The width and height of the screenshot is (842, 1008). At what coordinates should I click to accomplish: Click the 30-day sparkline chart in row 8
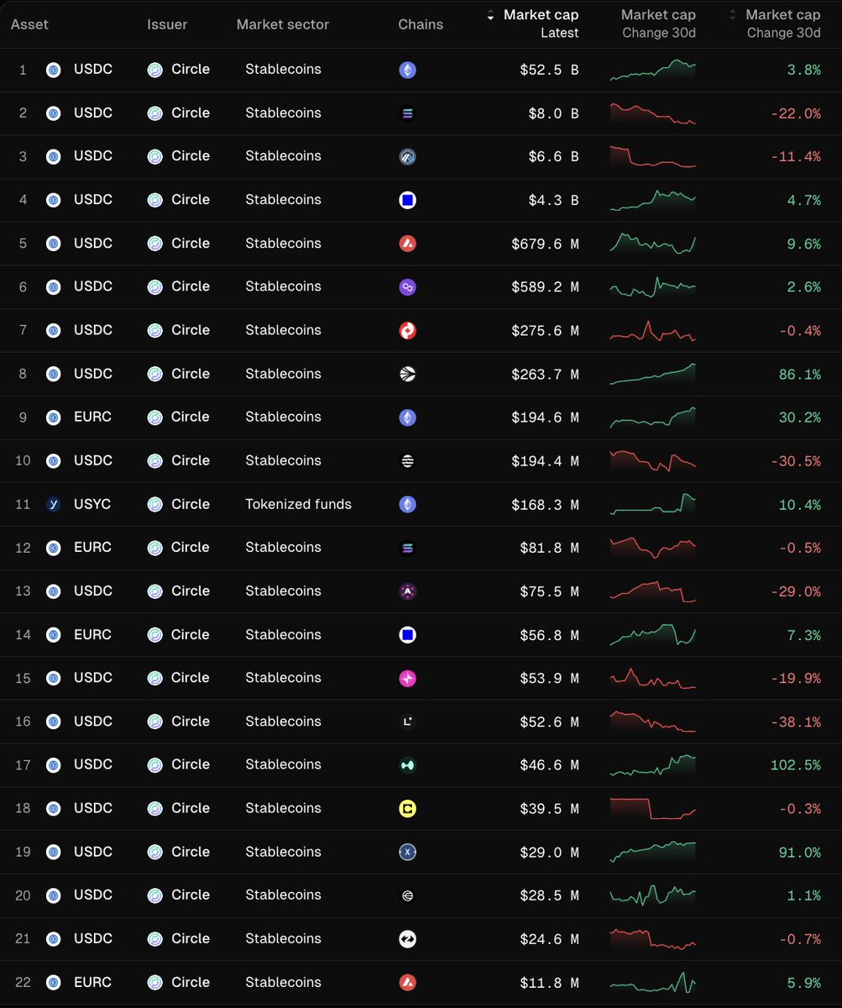click(652, 374)
